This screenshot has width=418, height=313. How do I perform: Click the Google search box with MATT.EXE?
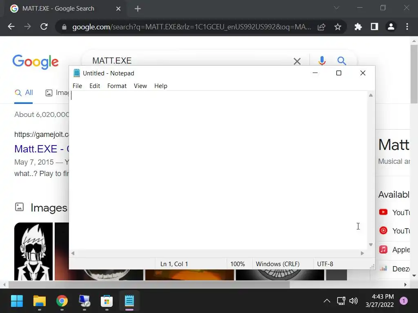(x=187, y=60)
